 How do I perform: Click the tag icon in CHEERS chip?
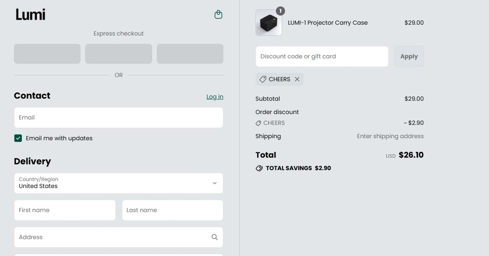pyautogui.click(x=263, y=79)
